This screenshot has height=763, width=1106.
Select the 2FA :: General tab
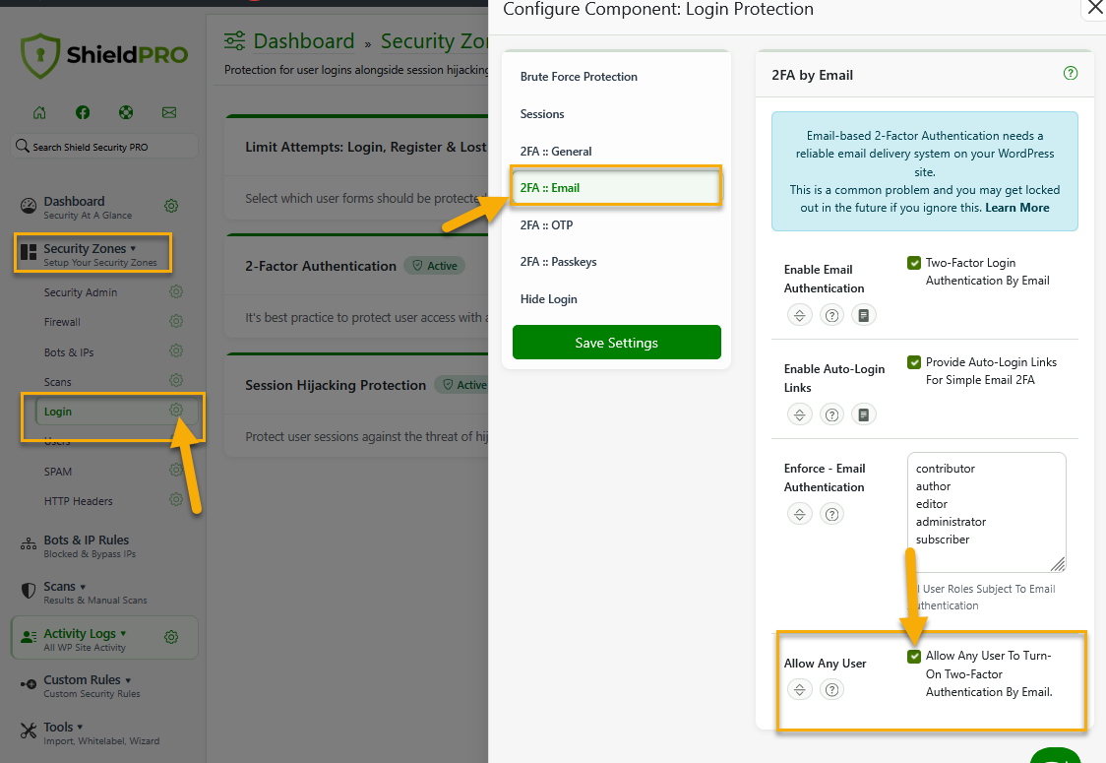(556, 152)
